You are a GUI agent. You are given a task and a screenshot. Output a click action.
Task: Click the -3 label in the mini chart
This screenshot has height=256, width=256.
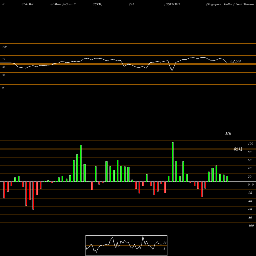coord(164,249)
